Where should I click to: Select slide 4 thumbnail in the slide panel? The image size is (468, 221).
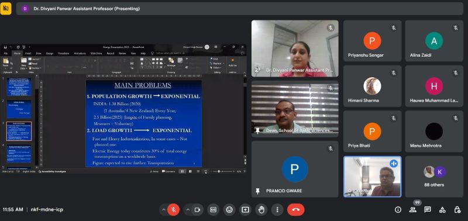coord(19,154)
